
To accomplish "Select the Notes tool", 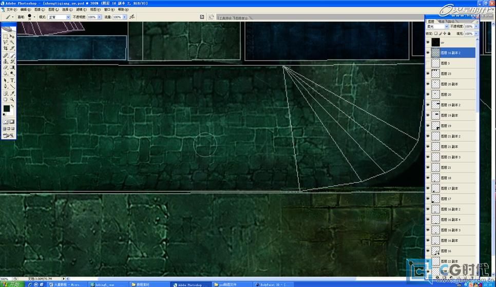I will (5, 93).
